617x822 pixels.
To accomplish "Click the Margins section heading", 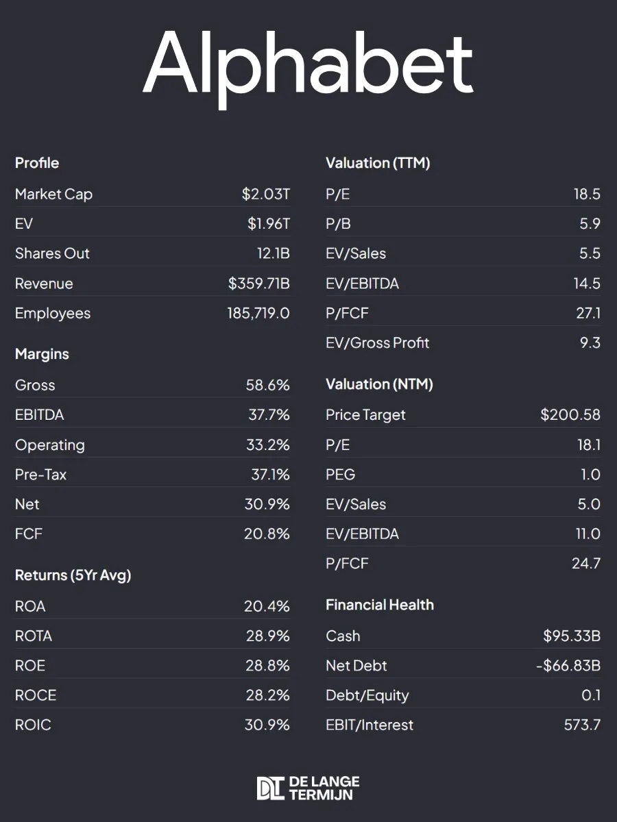I will (x=42, y=354).
